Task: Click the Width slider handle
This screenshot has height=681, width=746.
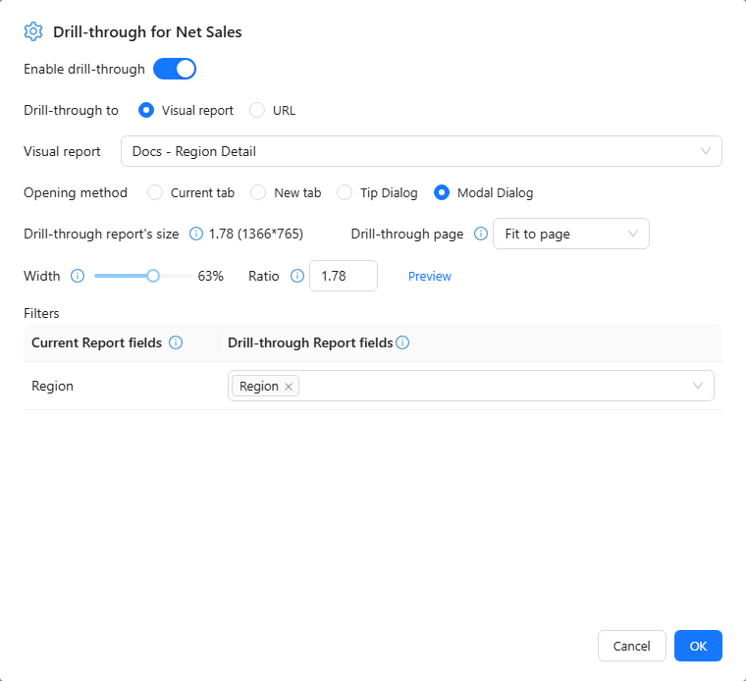Action: point(153,276)
